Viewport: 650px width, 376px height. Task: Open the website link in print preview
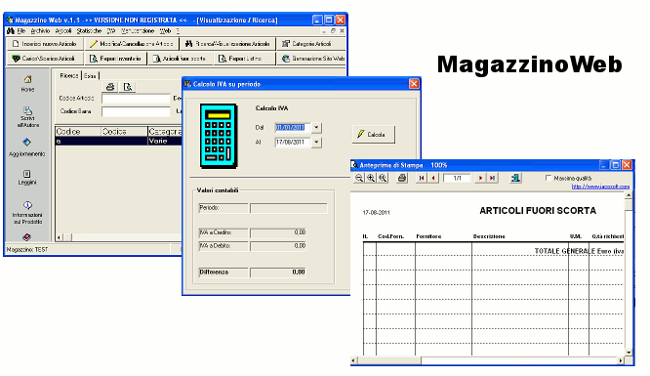pos(600,187)
